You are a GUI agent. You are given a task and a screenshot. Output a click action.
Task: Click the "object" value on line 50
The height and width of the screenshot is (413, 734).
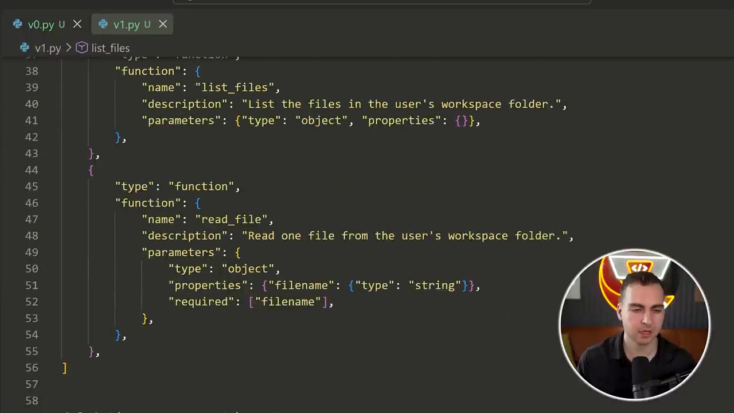point(248,269)
